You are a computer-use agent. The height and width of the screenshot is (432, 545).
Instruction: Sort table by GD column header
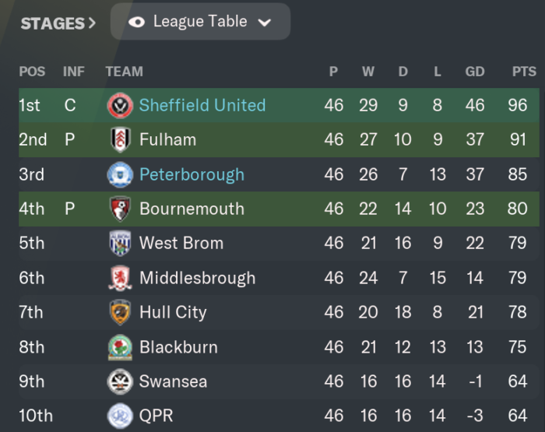(475, 72)
